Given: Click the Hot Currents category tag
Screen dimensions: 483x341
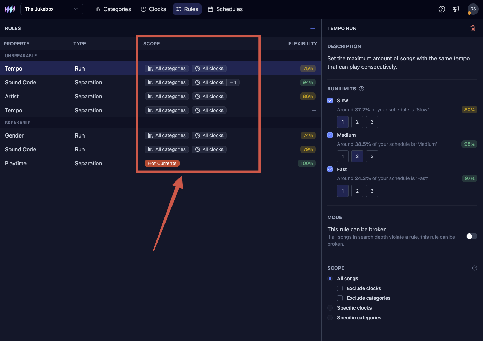Looking at the screenshot, I should pyautogui.click(x=162, y=163).
